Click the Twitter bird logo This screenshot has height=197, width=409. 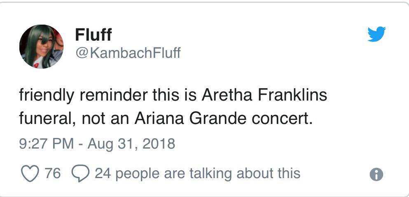(x=376, y=34)
